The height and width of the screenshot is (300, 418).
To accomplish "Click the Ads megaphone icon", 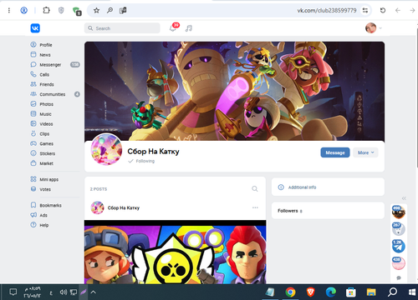I will tap(33, 215).
